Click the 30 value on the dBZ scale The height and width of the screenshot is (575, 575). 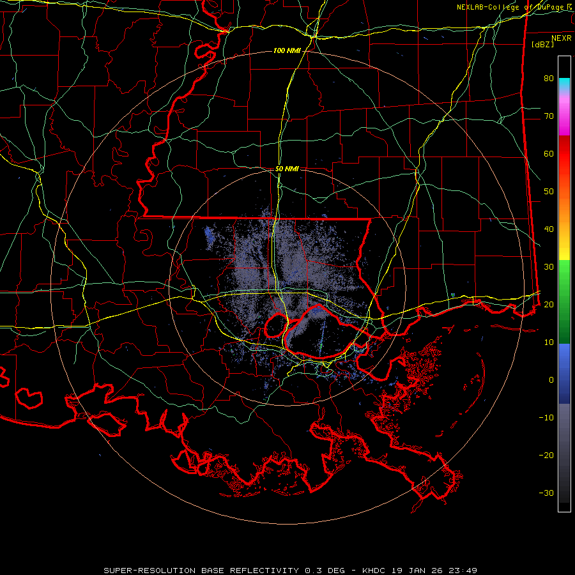(549, 267)
